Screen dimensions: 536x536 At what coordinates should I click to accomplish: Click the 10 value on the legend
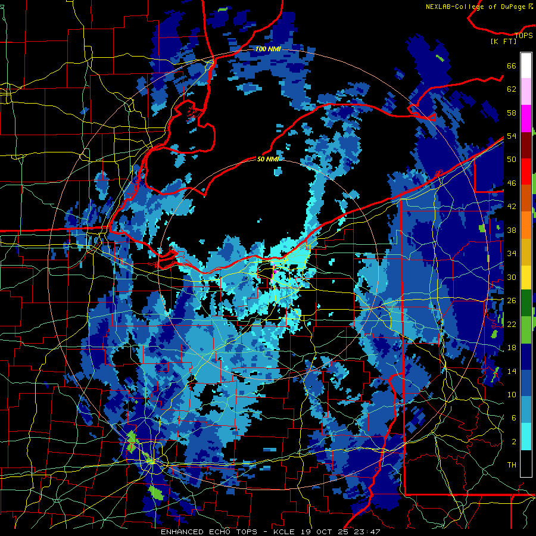tap(512, 394)
